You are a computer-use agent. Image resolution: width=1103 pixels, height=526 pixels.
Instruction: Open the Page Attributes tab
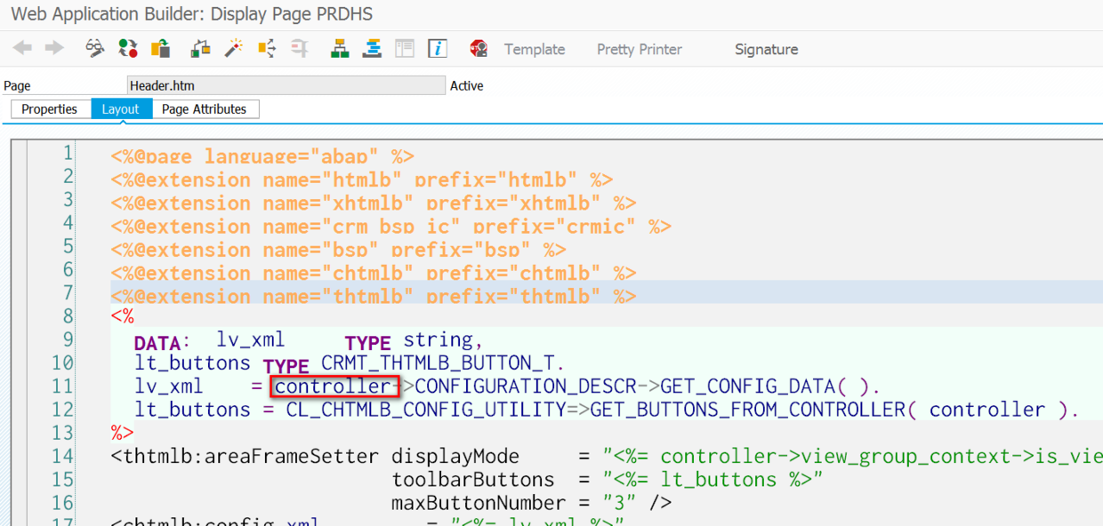point(205,109)
